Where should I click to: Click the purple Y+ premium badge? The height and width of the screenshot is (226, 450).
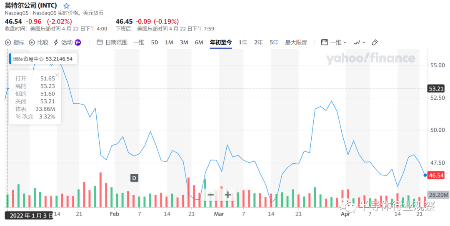78,43
